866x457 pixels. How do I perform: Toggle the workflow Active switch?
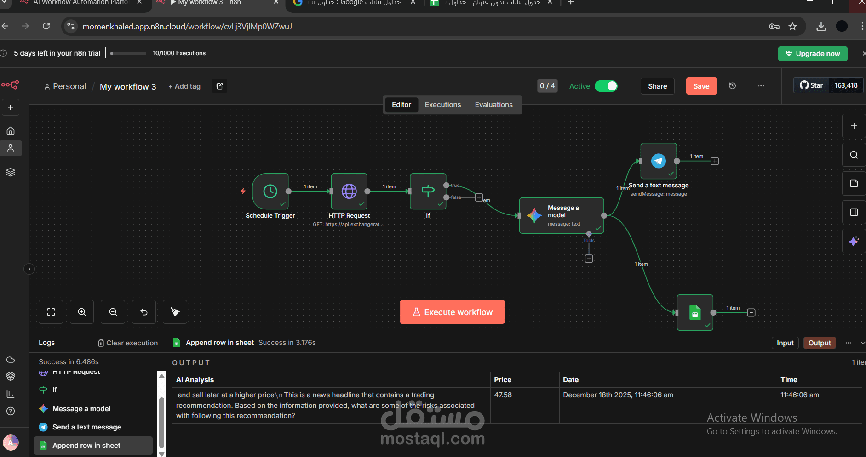pyautogui.click(x=606, y=86)
